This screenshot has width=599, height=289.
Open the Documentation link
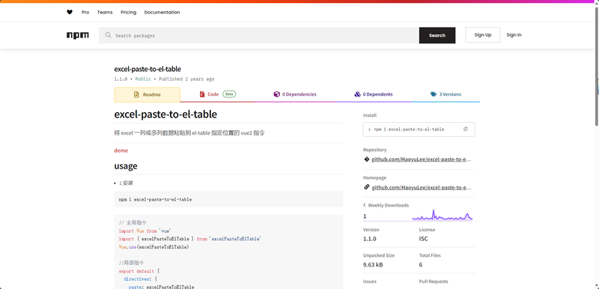coord(162,12)
